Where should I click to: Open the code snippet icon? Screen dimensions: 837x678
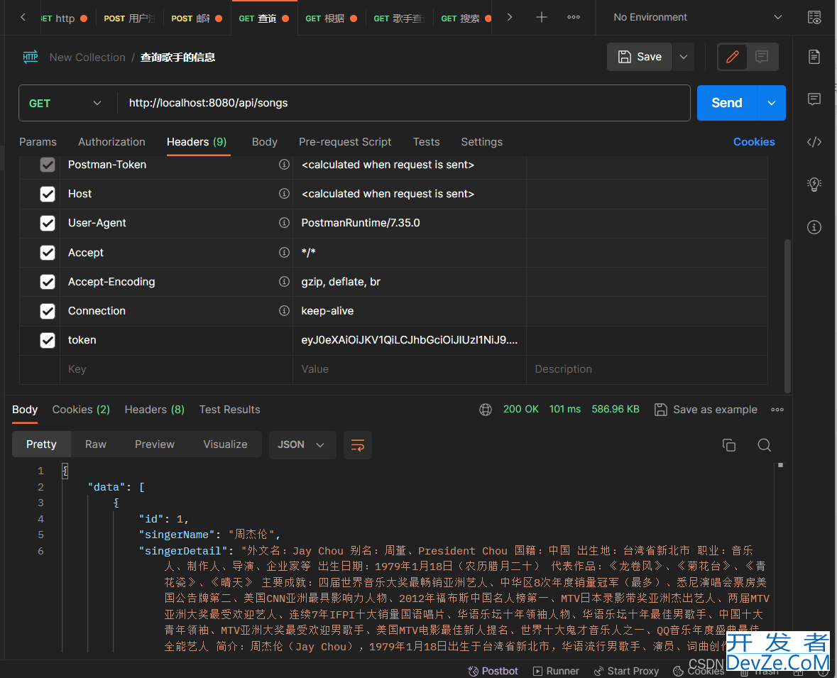point(814,142)
